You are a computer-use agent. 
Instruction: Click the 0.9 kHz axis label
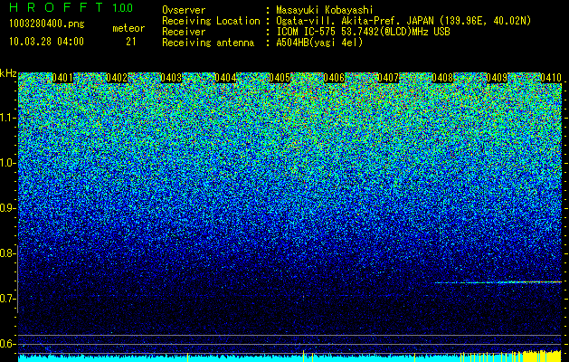6,208
